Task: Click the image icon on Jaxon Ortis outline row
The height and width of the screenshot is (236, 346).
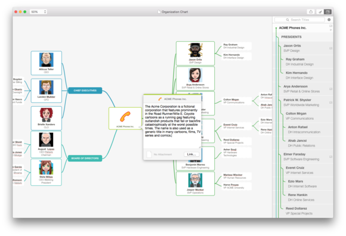Action: 330,48
